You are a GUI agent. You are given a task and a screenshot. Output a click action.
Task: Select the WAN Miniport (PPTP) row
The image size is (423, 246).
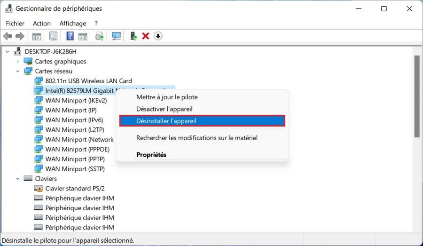75,159
